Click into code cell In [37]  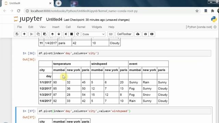[124, 111]
